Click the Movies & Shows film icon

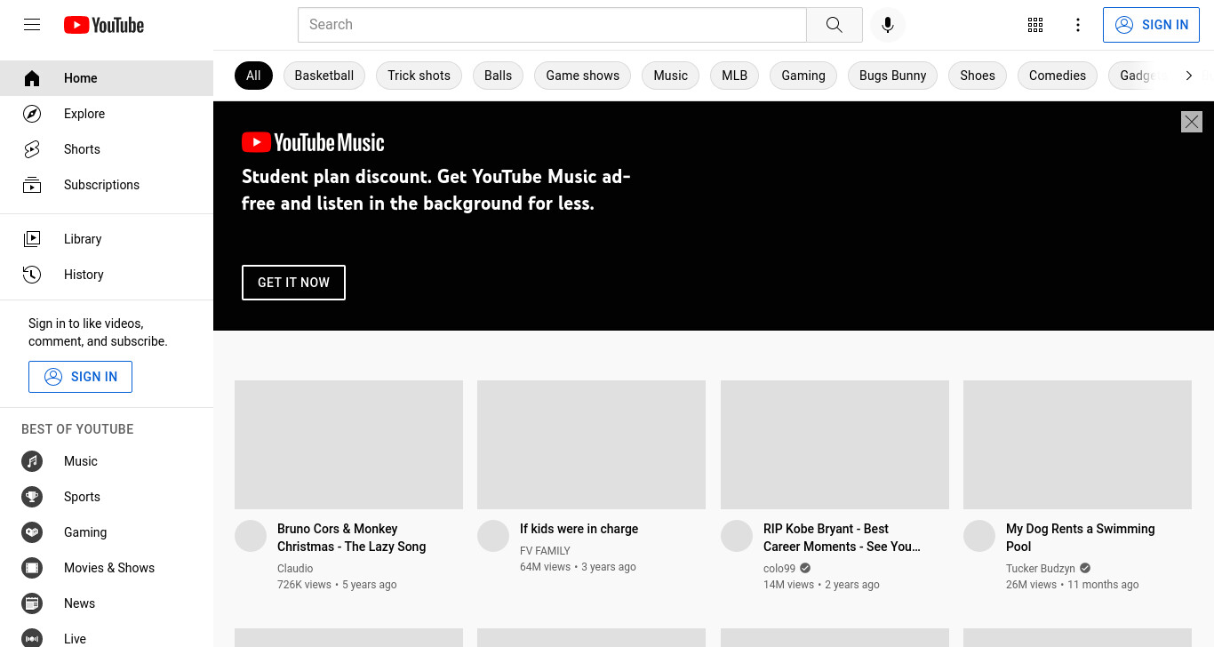32,568
